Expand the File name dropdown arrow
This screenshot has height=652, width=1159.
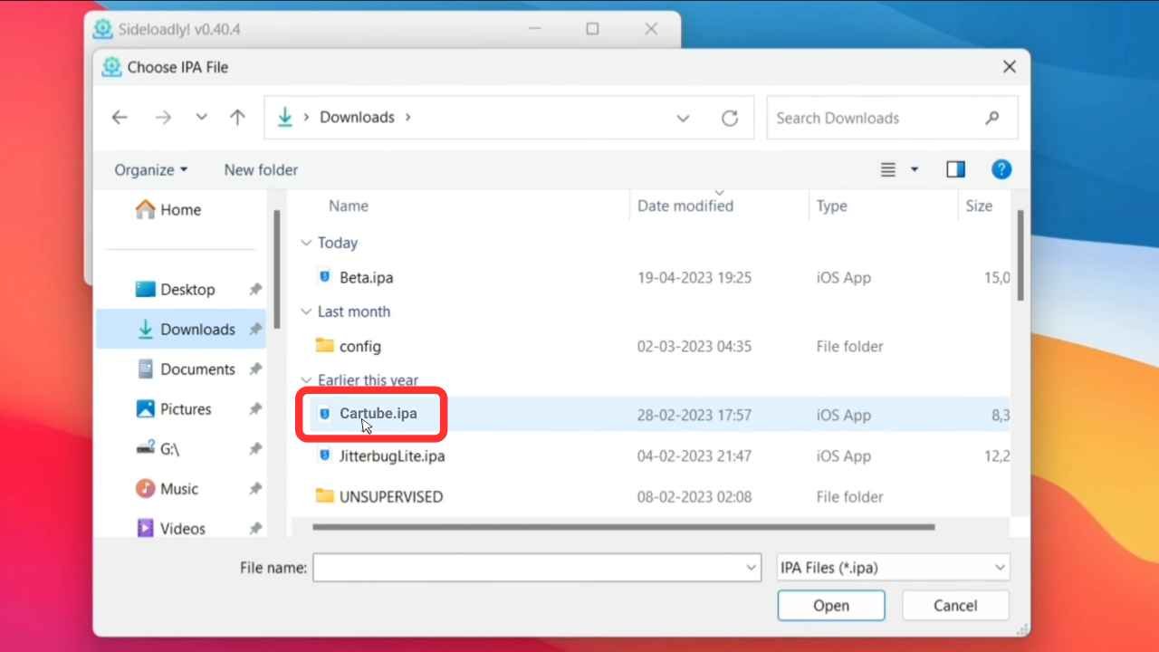click(752, 568)
